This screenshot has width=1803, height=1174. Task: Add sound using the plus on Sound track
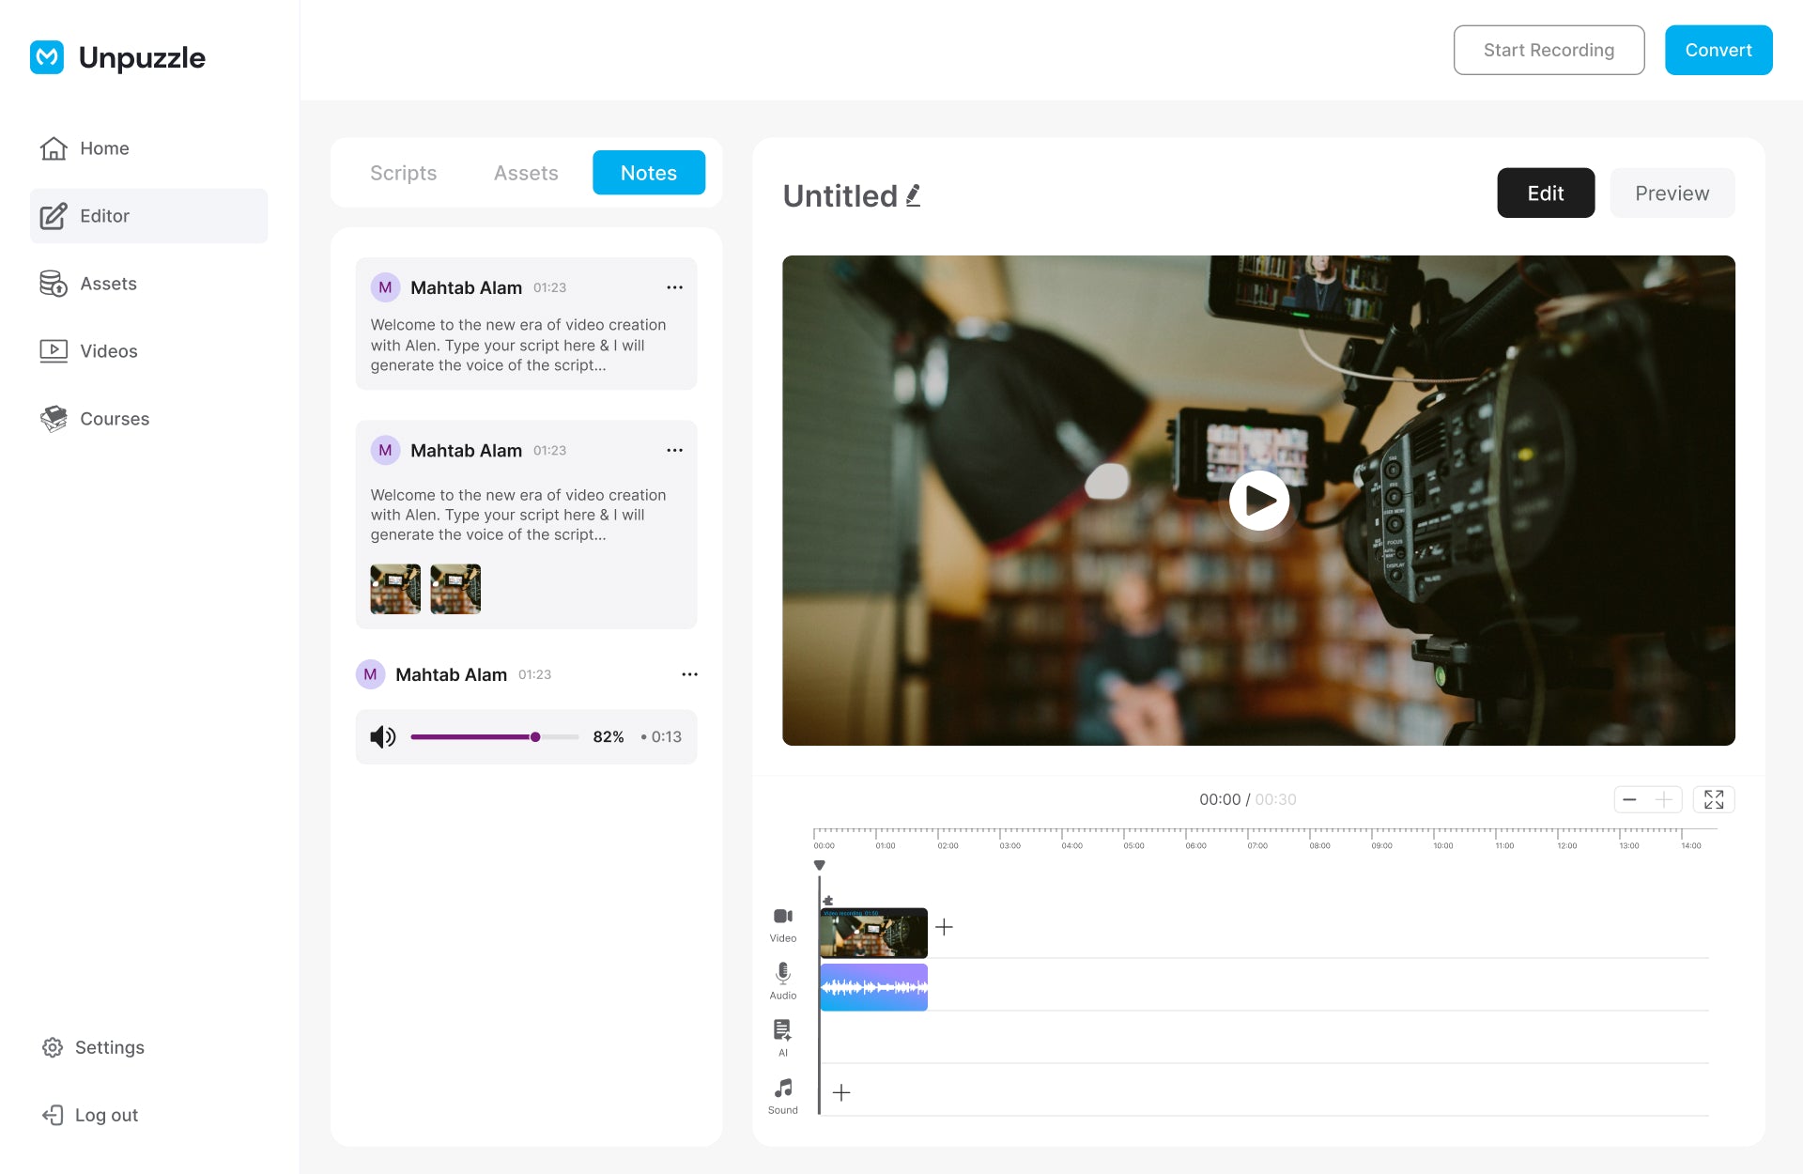click(x=841, y=1092)
